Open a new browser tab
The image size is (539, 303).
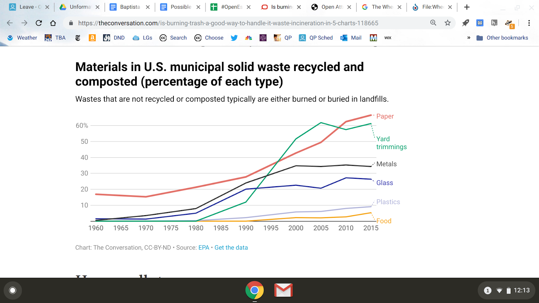467,7
